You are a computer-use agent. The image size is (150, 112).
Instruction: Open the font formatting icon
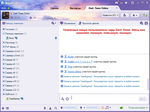click(63, 99)
